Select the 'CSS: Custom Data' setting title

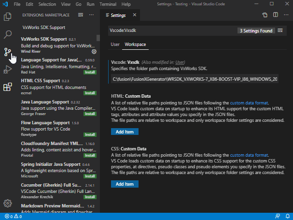click(x=128, y=149)
